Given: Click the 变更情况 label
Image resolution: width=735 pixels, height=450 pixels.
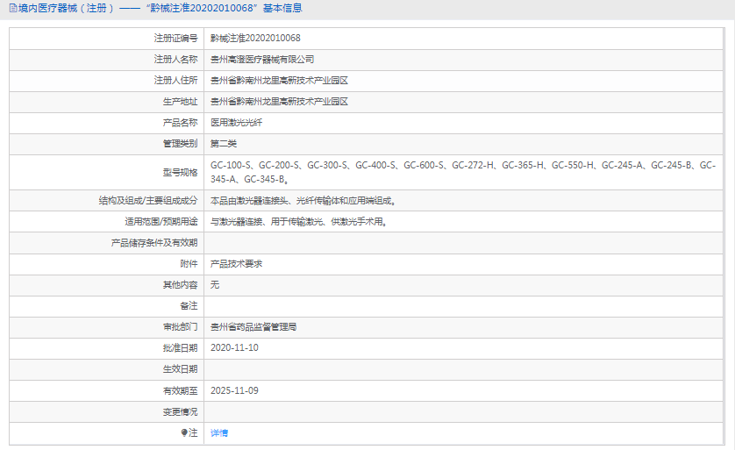Looking at the screenshot, I should click(x=180, y=412).
